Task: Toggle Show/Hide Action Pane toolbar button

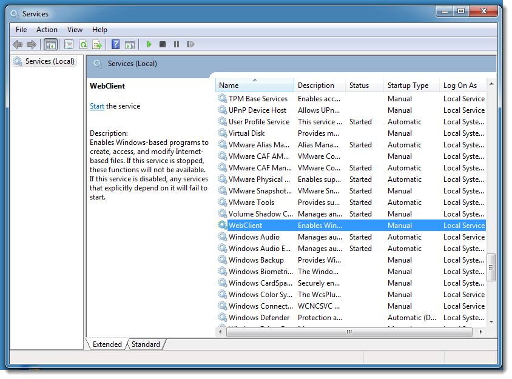Action: click(129, 44)
